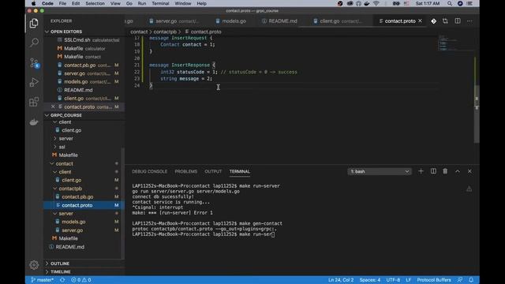Open the Go menu
505x284 pixels.
point(129,3)
